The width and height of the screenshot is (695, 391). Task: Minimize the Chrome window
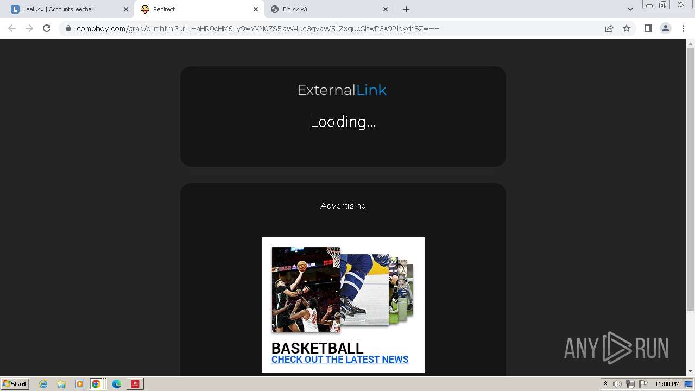click(649, 5)
